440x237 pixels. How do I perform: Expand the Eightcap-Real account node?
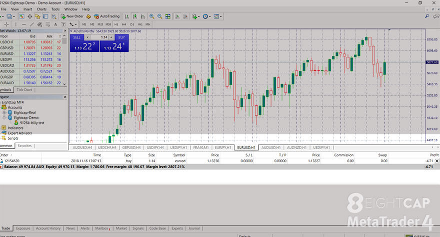(4, 113)
